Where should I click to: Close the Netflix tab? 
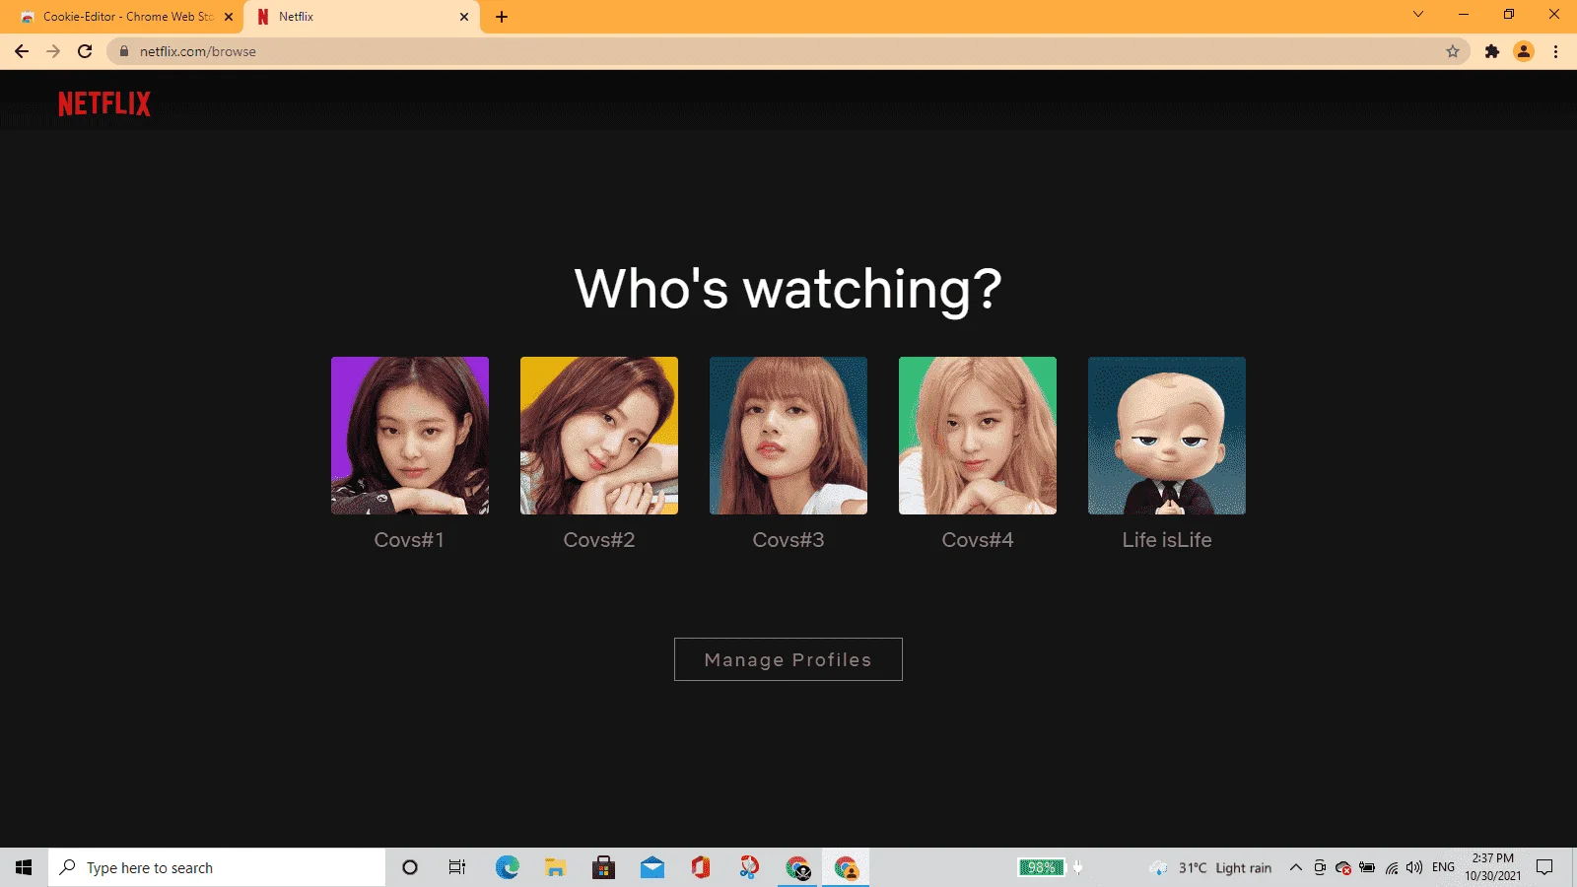[464, 17]
